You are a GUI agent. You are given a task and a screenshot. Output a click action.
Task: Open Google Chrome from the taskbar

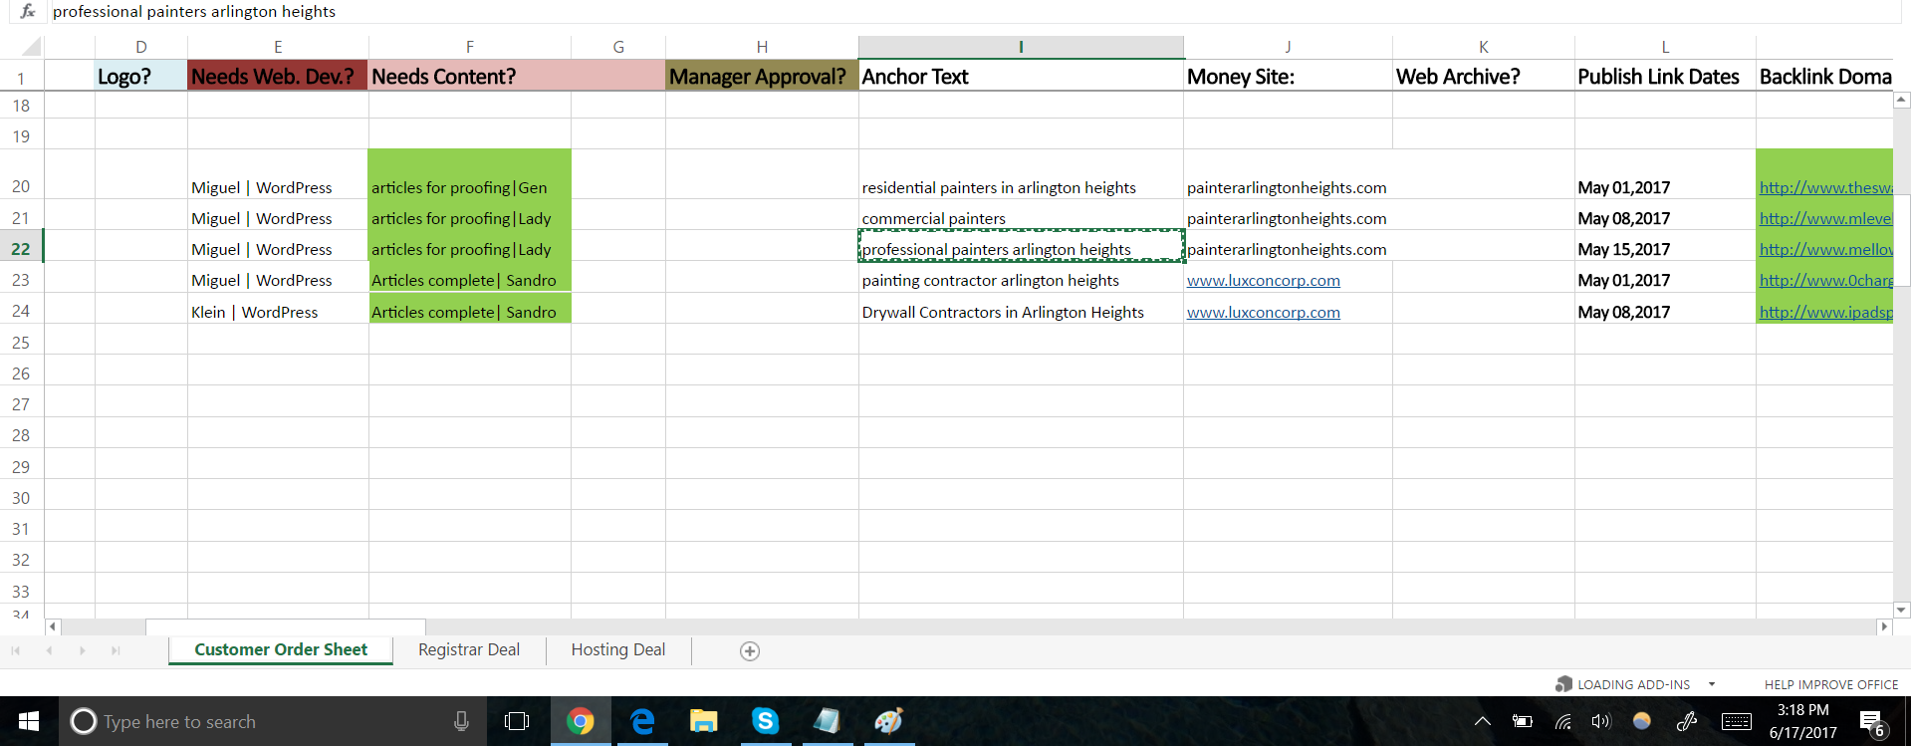point(580,721)
